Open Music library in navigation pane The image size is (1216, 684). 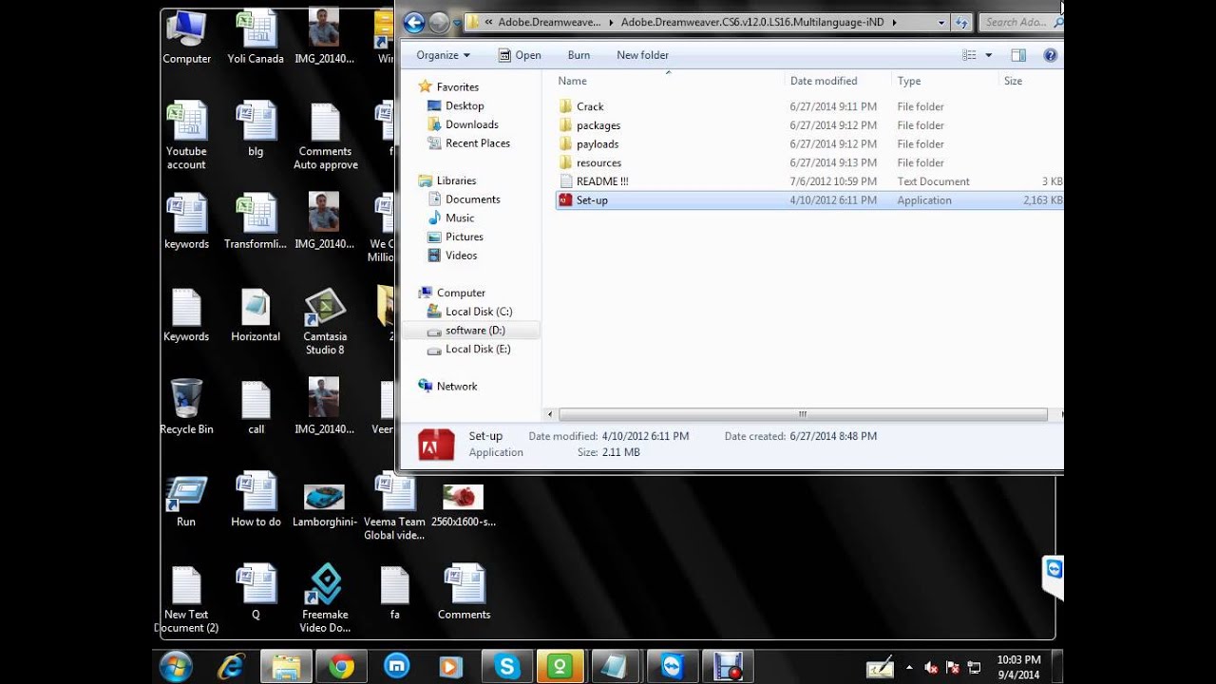pyautogui.click(x=460, y=218)
